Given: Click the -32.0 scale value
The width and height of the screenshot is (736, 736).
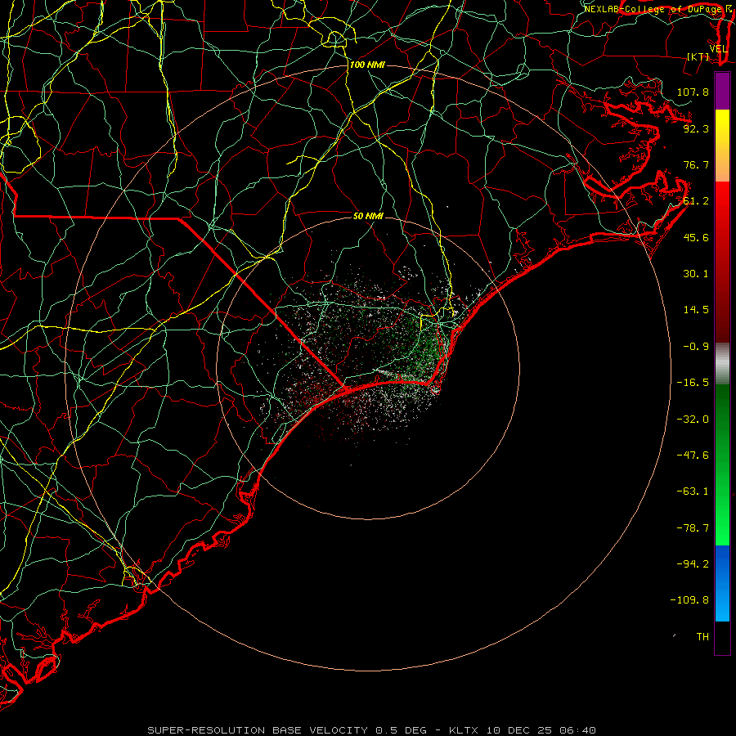Looking at the screenshot, I should (x=693, y=419).
